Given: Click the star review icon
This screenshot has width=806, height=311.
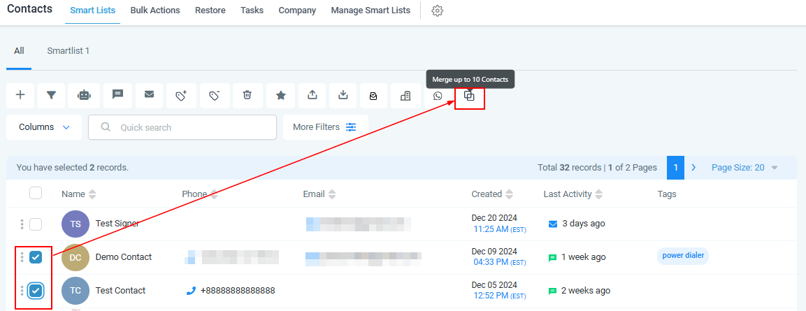Looking at the screenshot, I should coord(280,96).
